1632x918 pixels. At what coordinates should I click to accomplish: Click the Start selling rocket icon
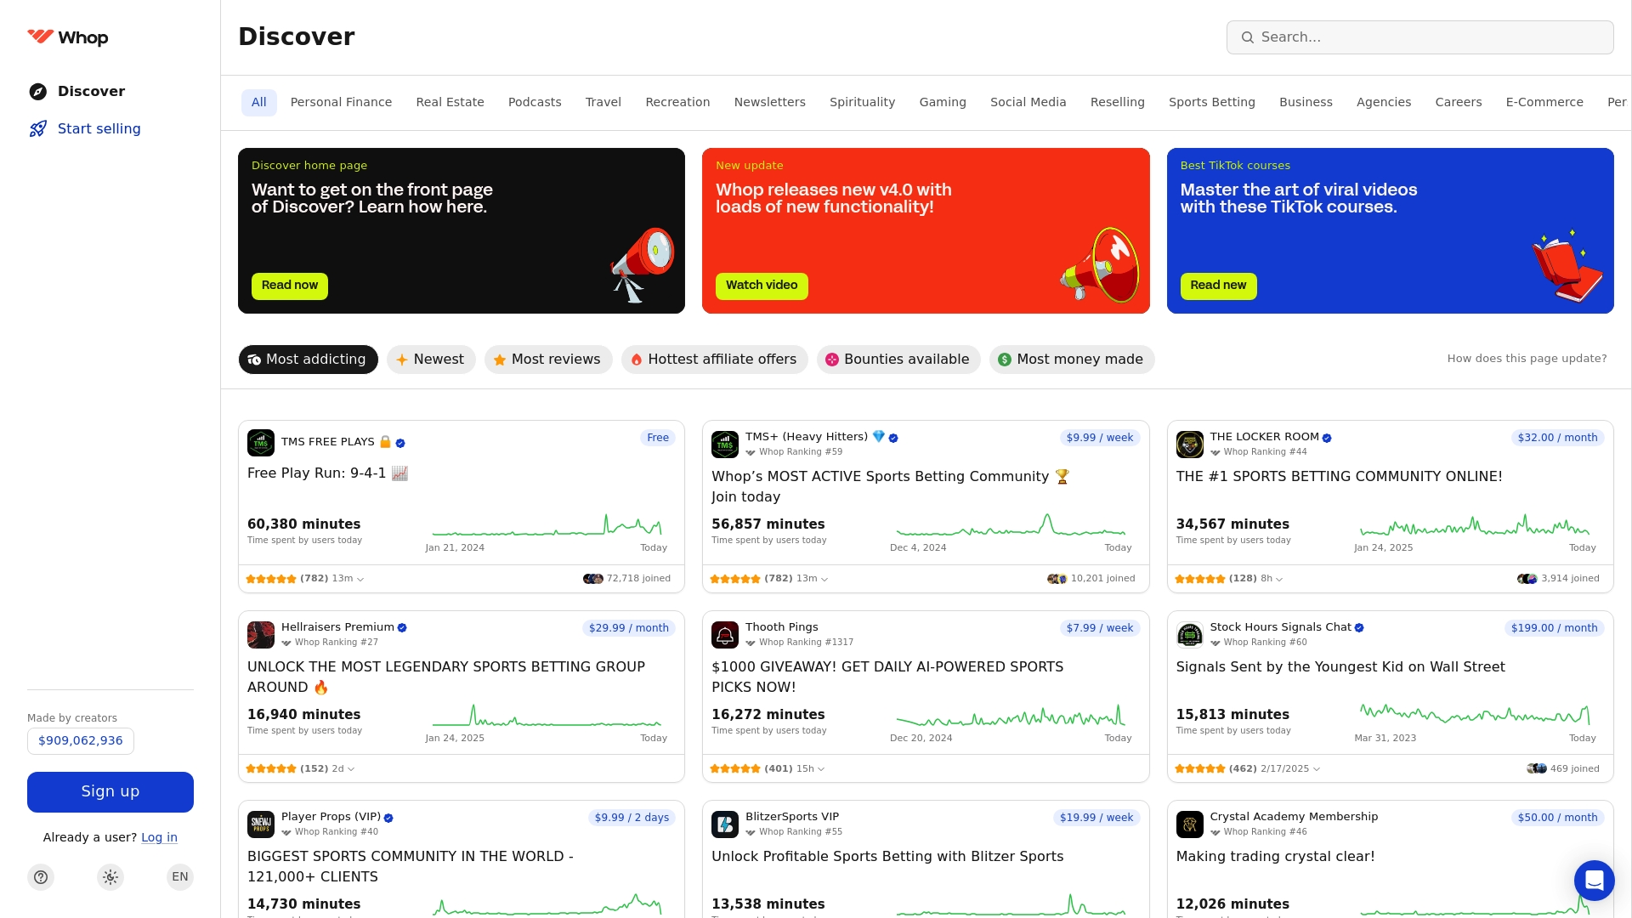(x=39, y=128)
